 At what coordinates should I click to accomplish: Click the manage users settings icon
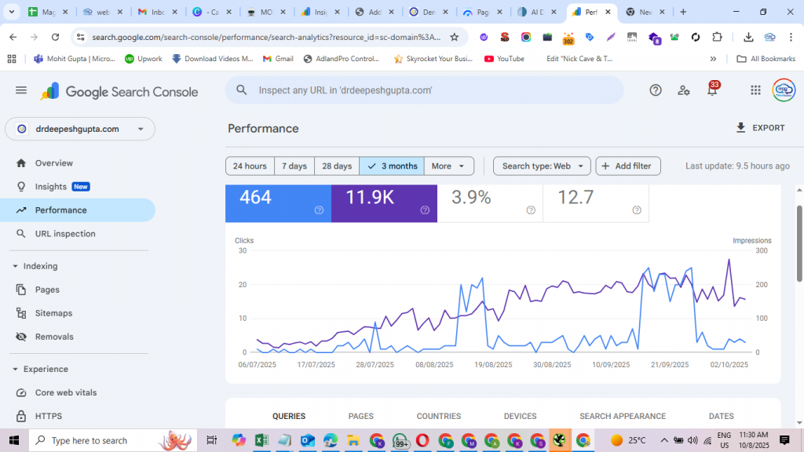pos(684,90)
